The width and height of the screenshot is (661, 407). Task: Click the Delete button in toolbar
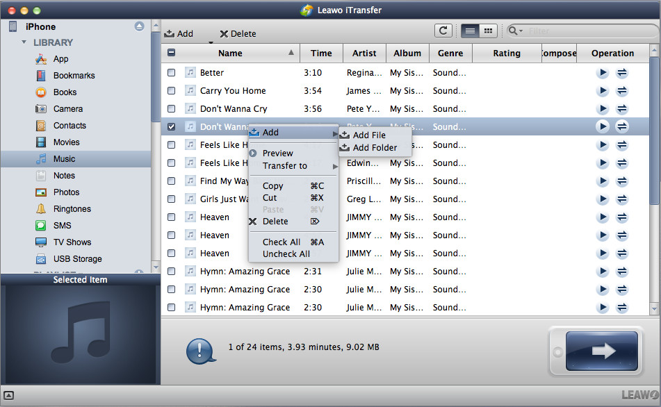coord(238,33)
